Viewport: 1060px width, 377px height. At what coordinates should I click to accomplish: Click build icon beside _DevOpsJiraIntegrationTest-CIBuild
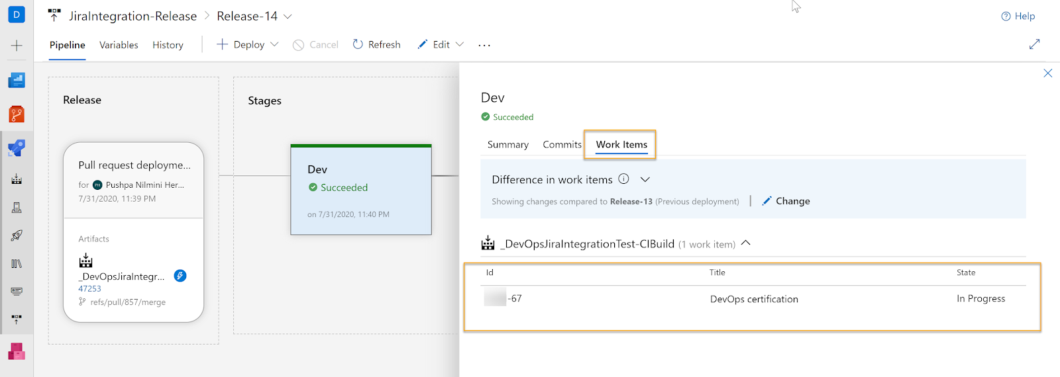click(488, 243)
